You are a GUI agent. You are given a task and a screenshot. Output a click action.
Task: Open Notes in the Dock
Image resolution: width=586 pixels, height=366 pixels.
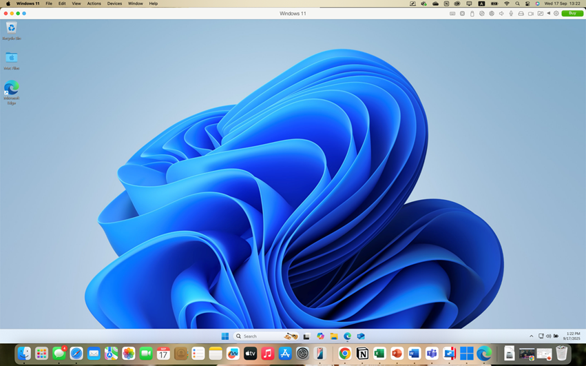click(x=216, y=353)
